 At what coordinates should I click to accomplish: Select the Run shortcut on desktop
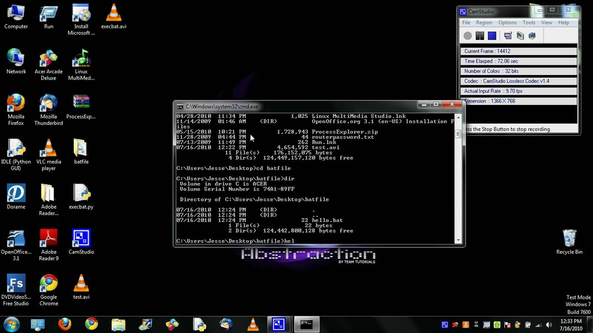pos(49,17)
